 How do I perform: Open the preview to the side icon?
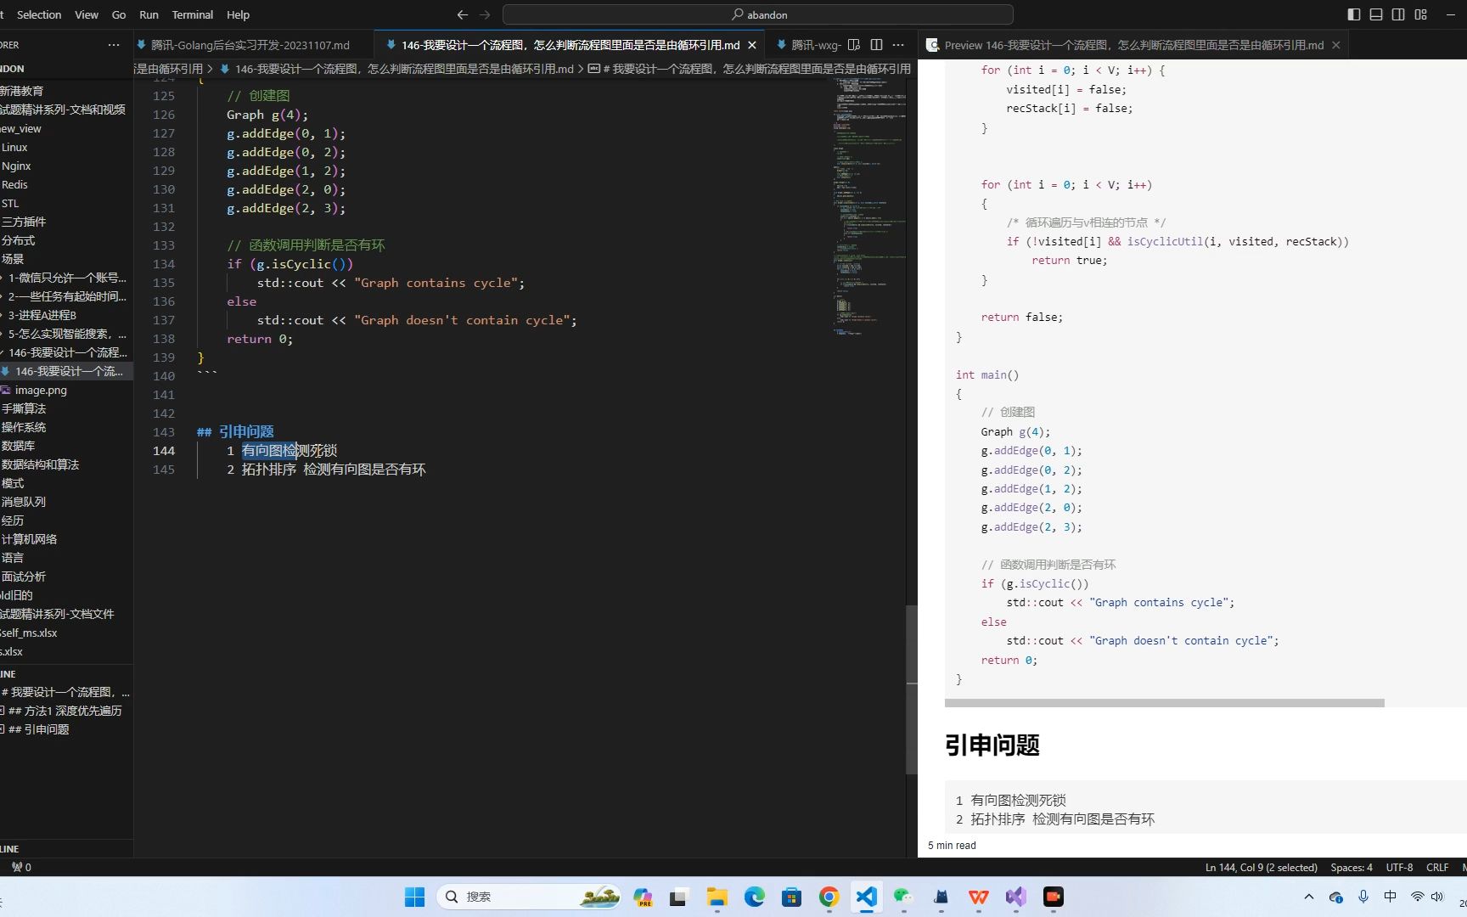click(x=854, y=45)
